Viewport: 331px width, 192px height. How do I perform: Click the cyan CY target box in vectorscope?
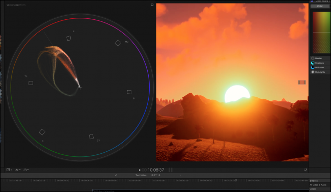pos(91,136)
